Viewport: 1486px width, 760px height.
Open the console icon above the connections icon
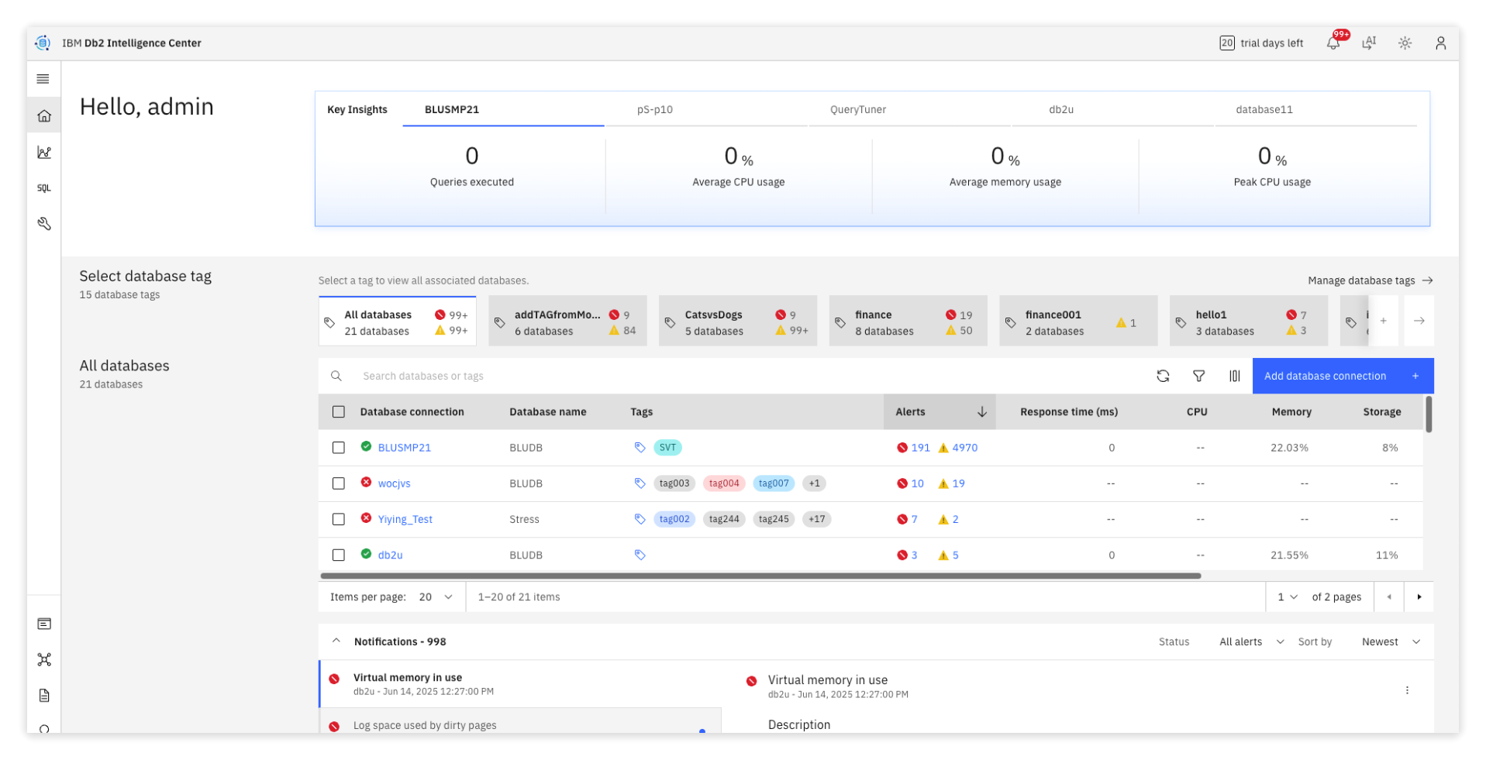[x=44, y=624]
